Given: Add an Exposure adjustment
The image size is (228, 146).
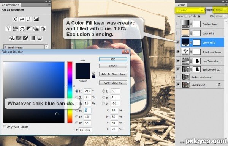Looking at the screenshot, I should click(36, 19).
